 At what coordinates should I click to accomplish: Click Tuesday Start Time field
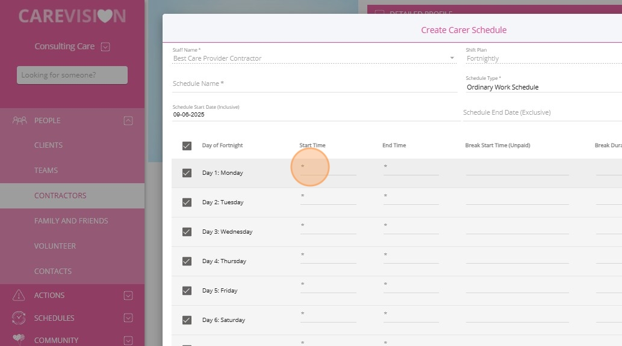pyautogui.click(x=328, y=199)
